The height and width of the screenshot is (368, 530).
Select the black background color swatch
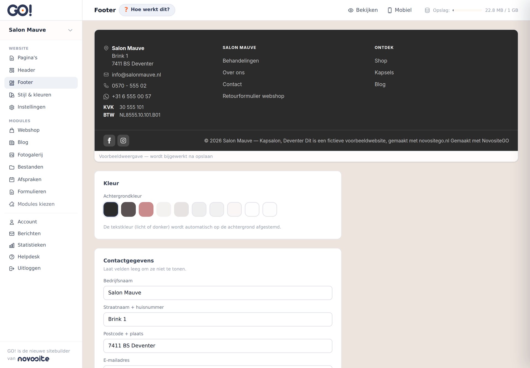point(111,209)
